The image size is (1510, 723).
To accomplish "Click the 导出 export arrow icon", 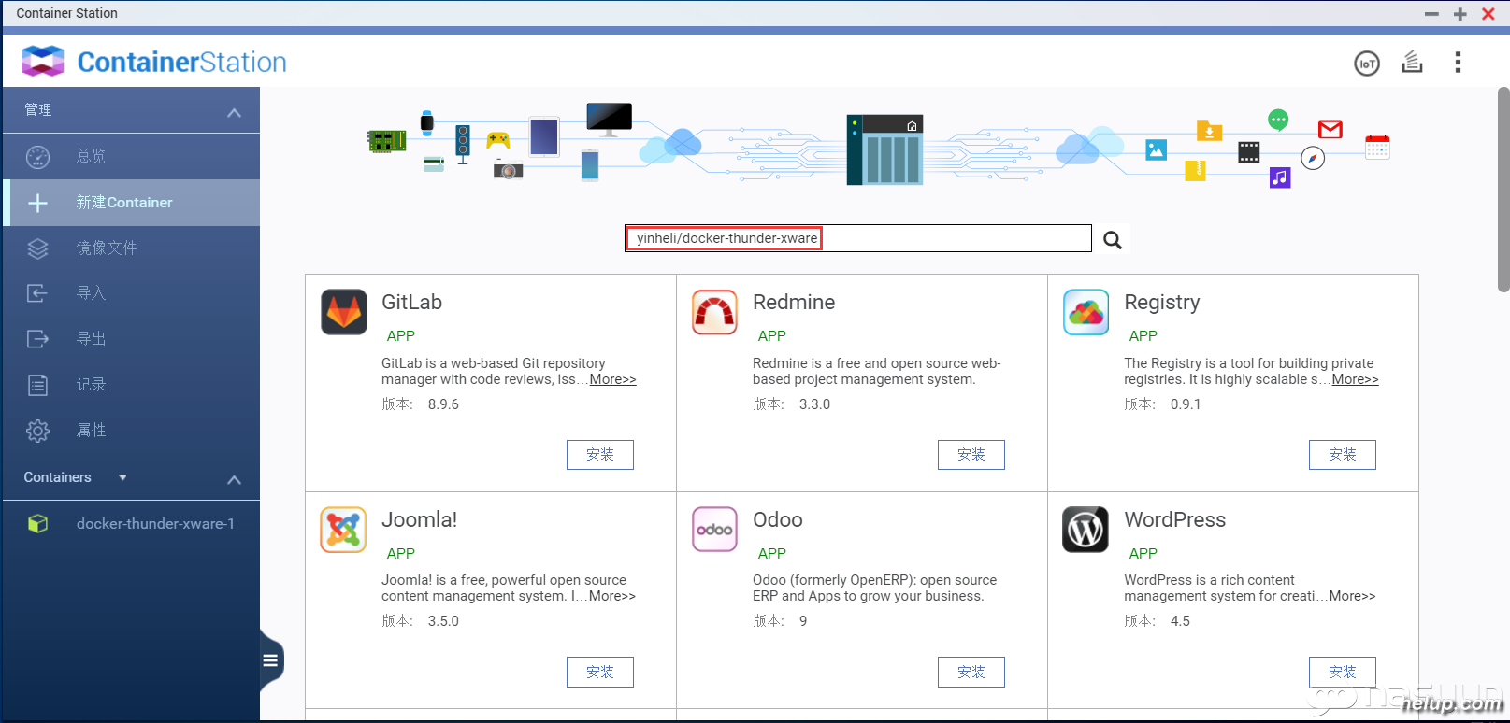I will [37, 339].
